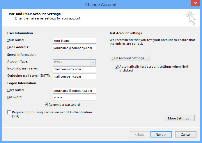Close the Change Account dialog
The width and height of the screenshot is (202, 143).
pos(195,3)
